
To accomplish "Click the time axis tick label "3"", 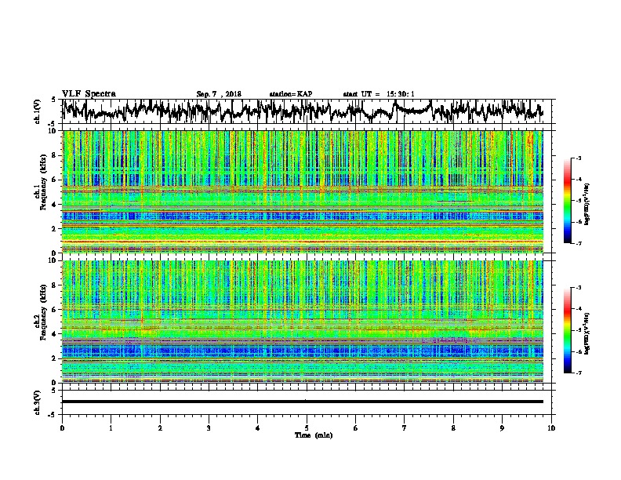I will tap(209, 428).
